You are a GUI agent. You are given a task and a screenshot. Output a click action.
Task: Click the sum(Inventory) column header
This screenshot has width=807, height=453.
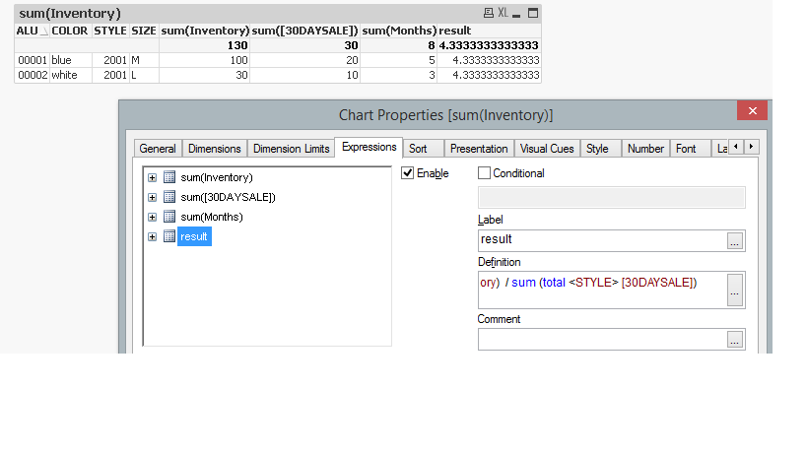point(204,31)
